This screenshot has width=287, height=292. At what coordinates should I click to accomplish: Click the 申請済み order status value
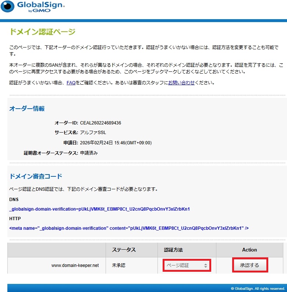(89, 153)
